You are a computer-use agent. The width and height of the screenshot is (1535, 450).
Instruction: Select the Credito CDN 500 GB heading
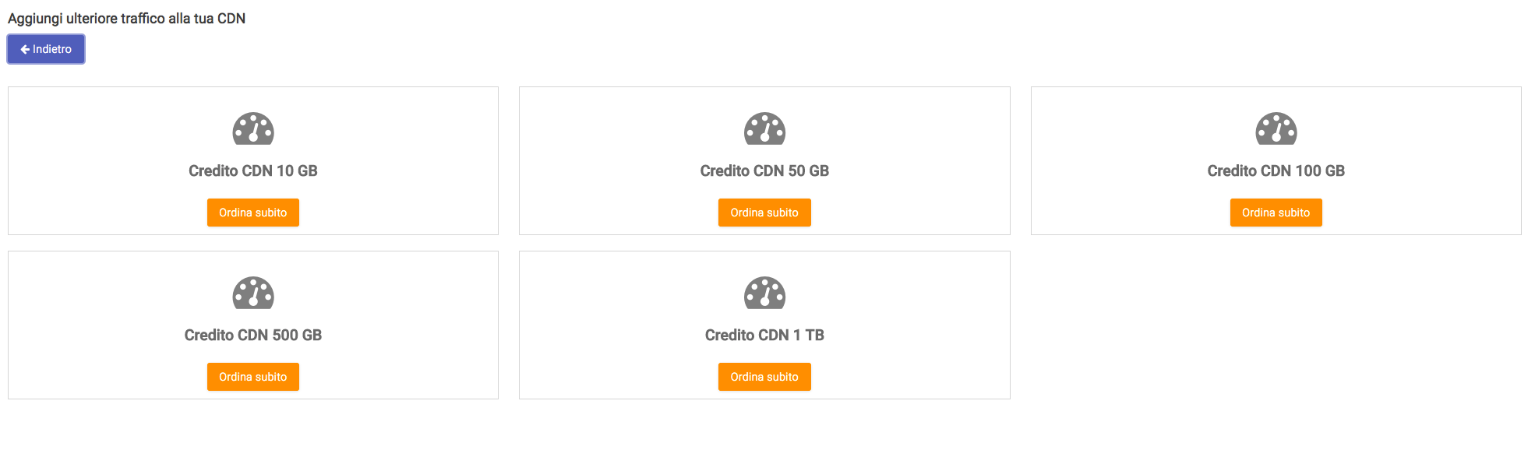click(x=253, y=336)
